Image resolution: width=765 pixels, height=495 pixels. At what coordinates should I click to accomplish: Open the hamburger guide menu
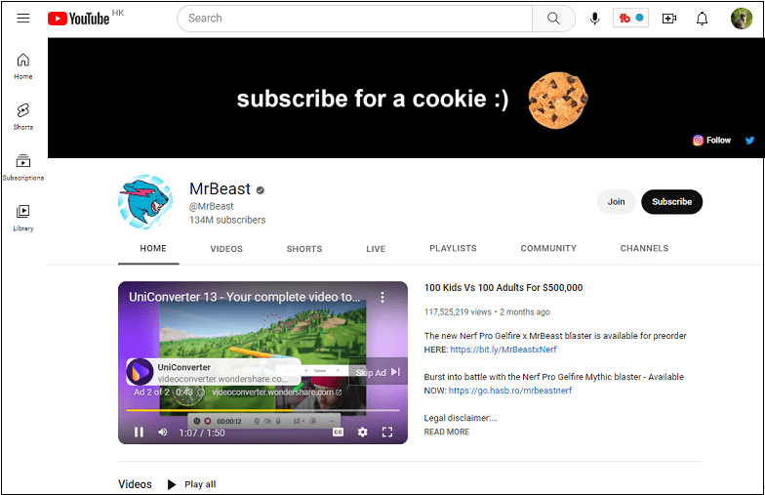click(23, 19)
